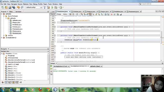This screenshot has height=92, width=164.
Task: Switch to the frmguru.java editor tab
Action: (105, 11)
